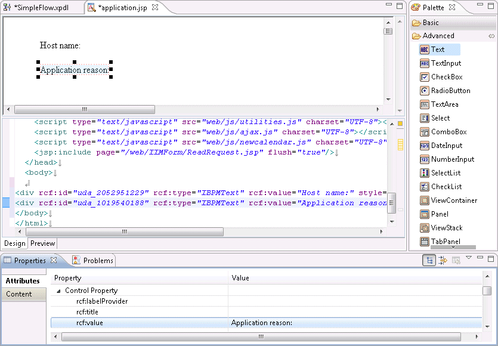Collapse the Advanced palette drawer
498x346 pixels.
pyautogui.click(x=438, y=36)
